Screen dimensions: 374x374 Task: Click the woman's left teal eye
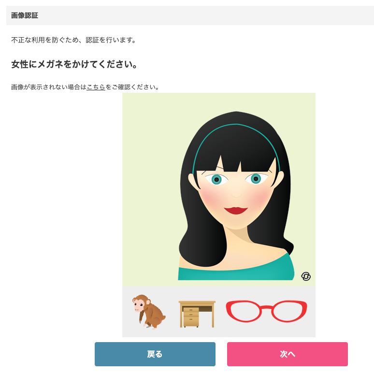(216, 179)
